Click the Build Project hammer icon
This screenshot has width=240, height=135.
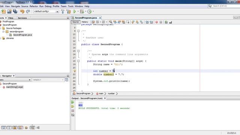[x=63, y=12]
